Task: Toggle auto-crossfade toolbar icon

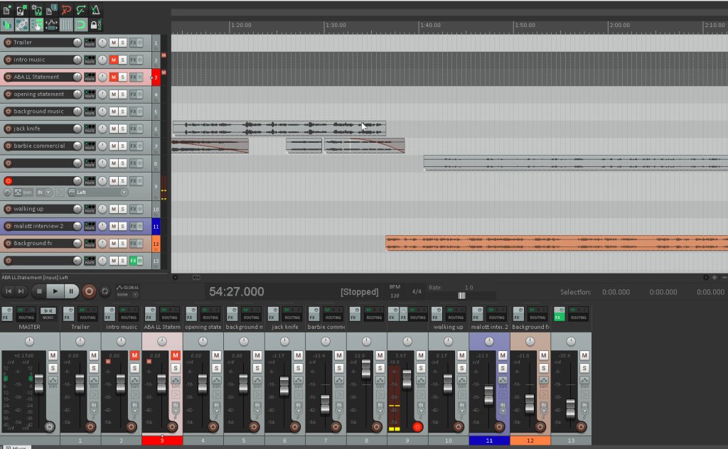Action: pyautogui.click(x=7, y=25)
